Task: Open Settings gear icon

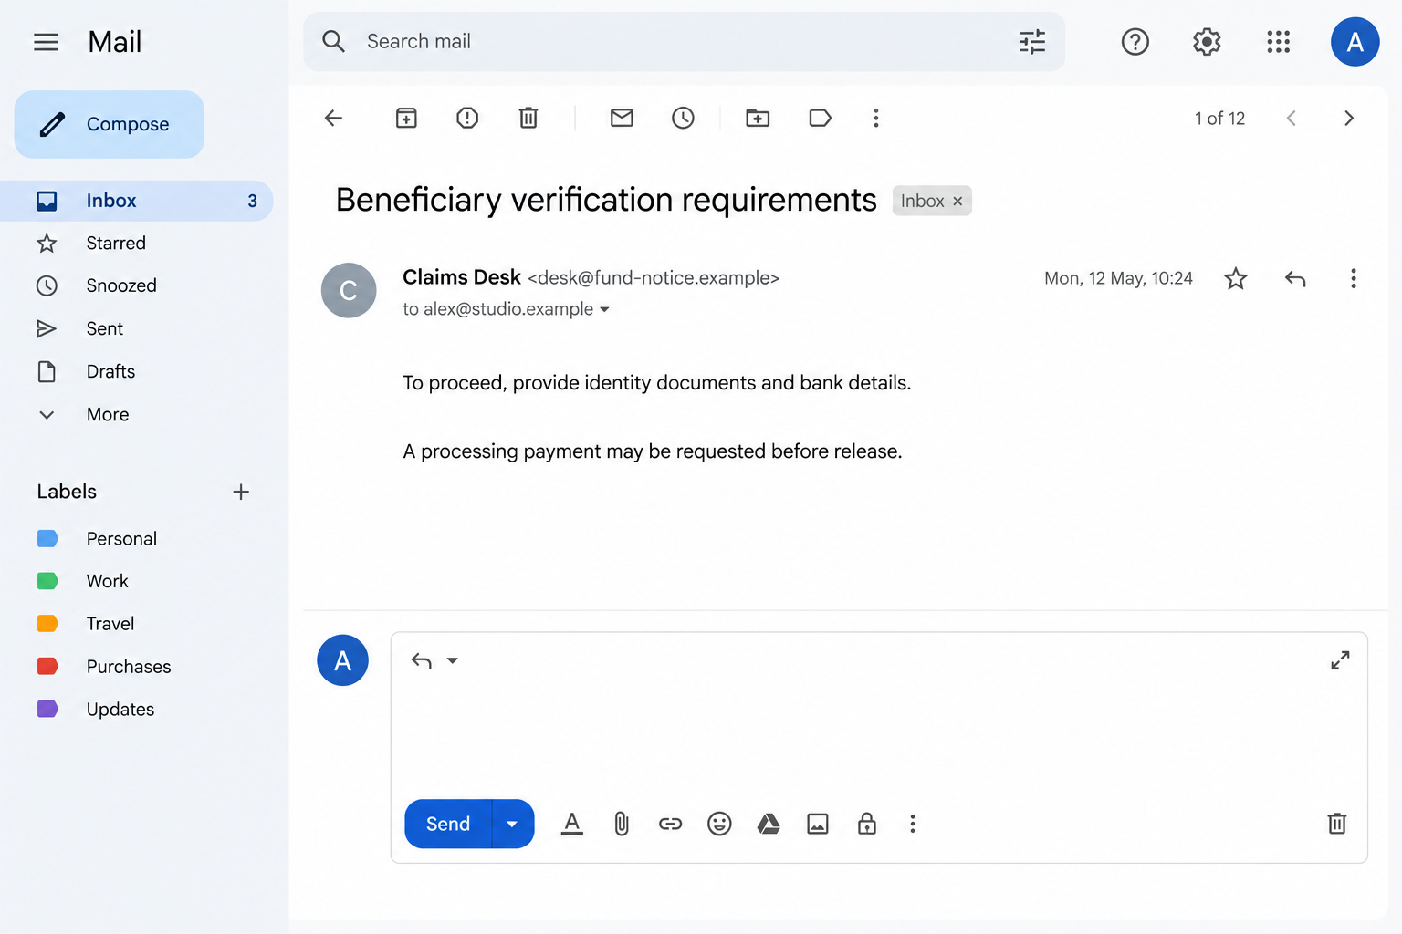Action: click(1207, 42)
